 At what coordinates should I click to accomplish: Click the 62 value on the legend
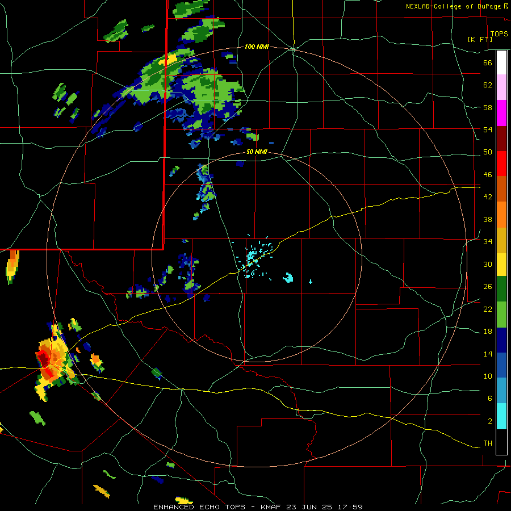click(x=488, y=85)
